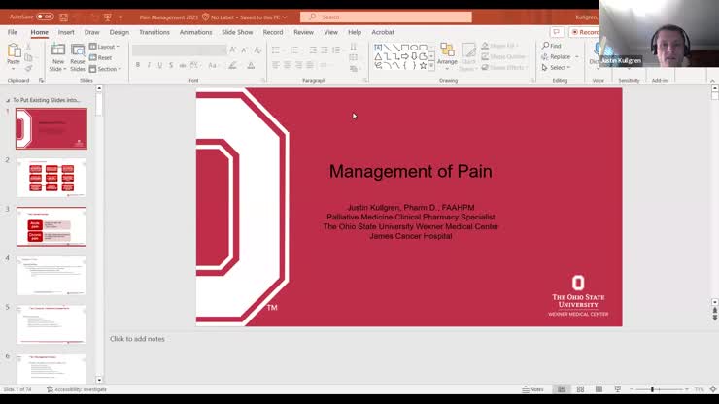The width and height of the screenshot is (719, 404).
Task: Select slide 3 thumbnail with Acute pain
Action: click(x=51, y=226)
